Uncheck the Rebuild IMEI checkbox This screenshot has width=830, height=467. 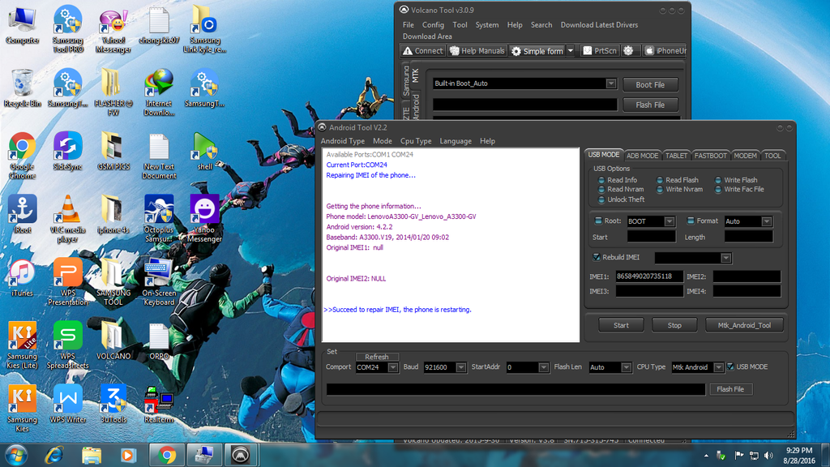(x=597, y=257)
